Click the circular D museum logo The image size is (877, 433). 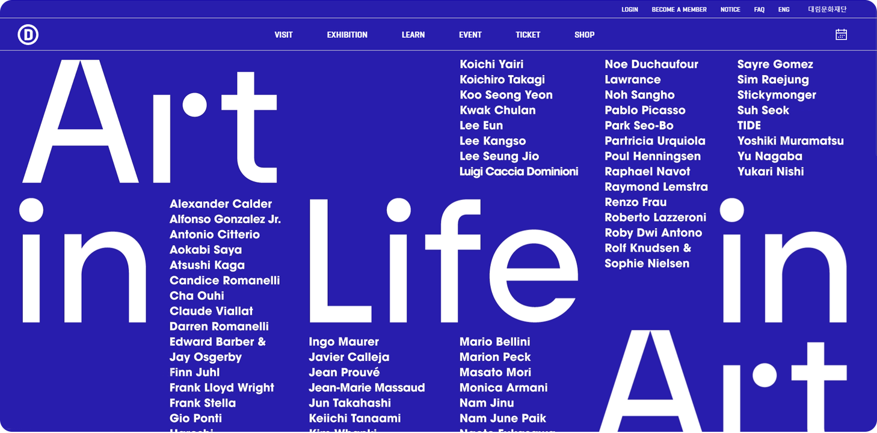[x=28, y=35]
